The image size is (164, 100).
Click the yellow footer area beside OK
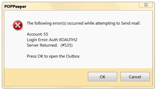46,77
